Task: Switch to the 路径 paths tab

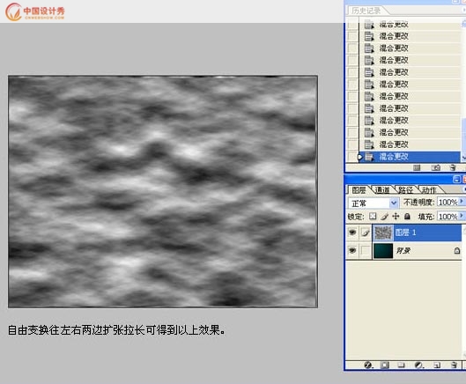Action: click(x=405, y=190)
